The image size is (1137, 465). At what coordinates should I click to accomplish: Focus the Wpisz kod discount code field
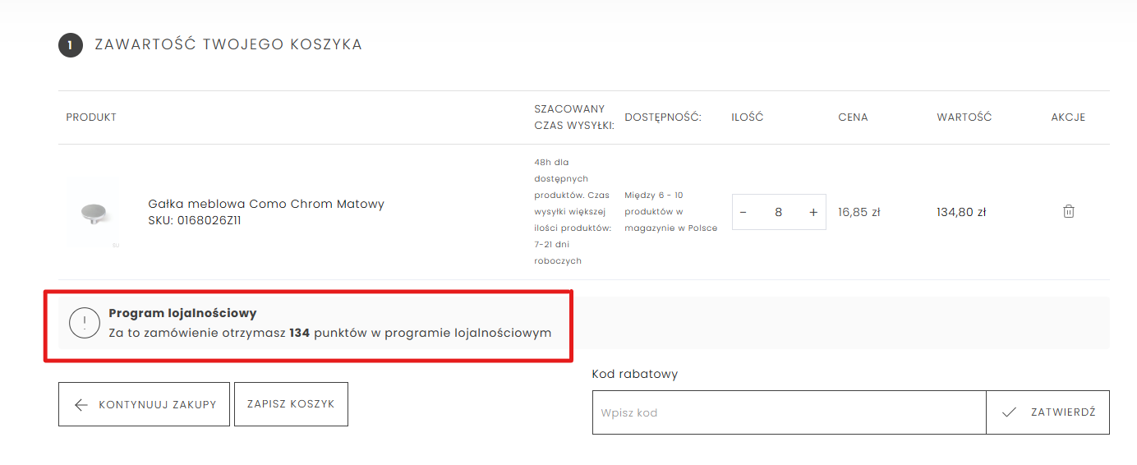pyautogui.click(x=789, y=412)
